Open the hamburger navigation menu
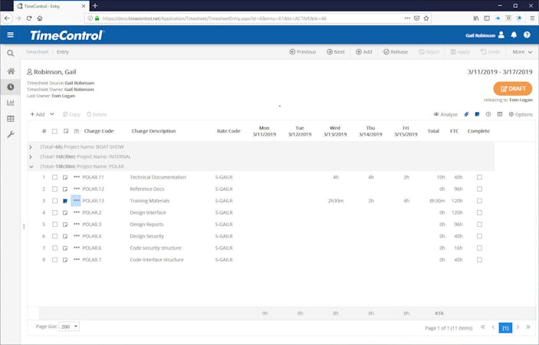The height and width of the screenshot is (345, 539). tap(10, 34)
